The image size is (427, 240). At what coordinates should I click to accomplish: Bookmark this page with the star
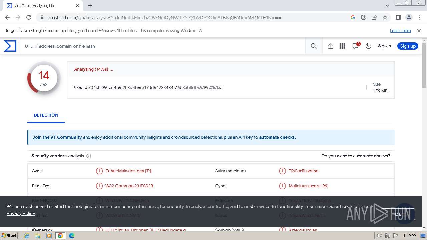[x=385, y=17]
